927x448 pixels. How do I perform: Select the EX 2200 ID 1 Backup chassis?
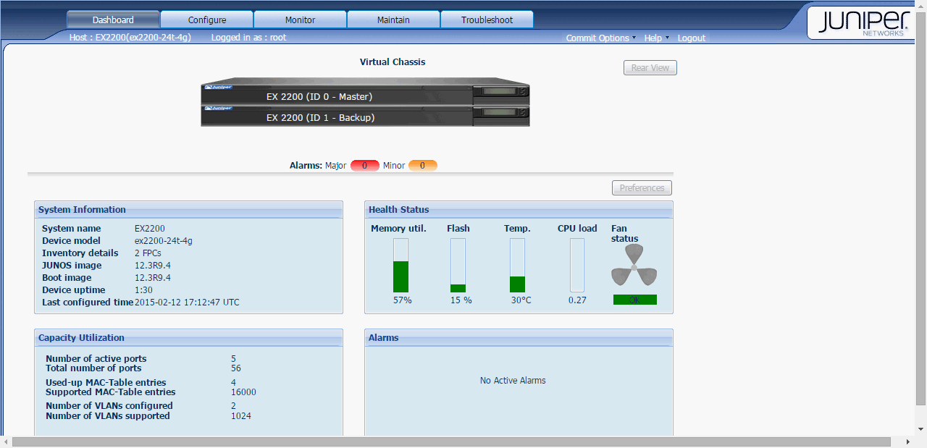[365, 117]
